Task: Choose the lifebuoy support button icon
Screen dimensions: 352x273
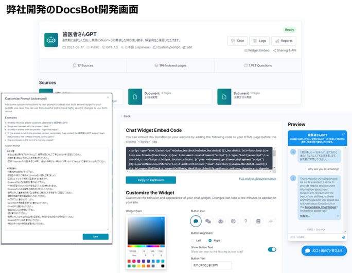Action: point(233,221)
